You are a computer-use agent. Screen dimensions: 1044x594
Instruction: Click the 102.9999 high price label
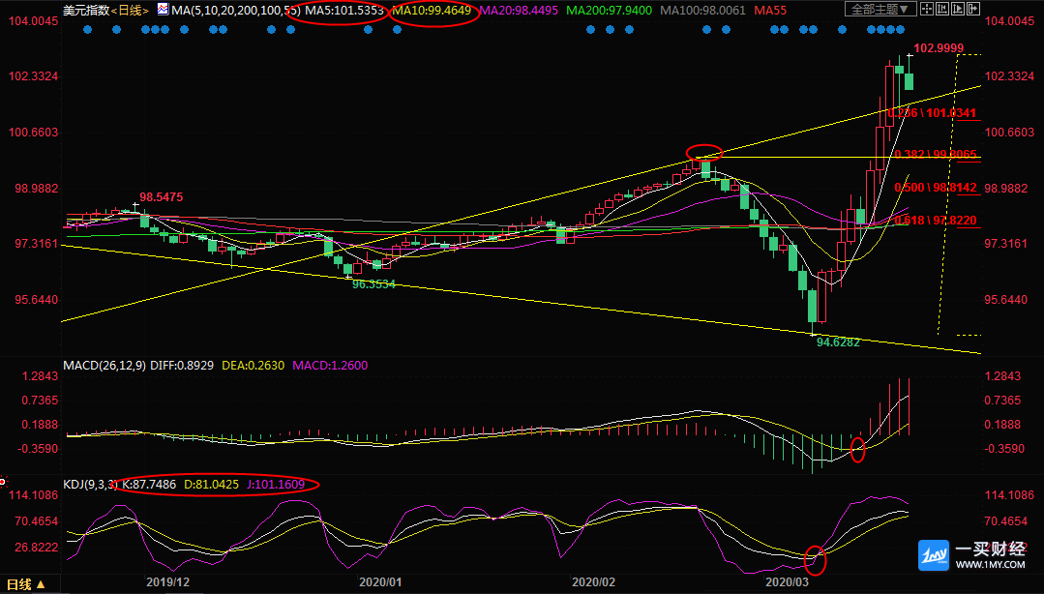tap(939, 48)
